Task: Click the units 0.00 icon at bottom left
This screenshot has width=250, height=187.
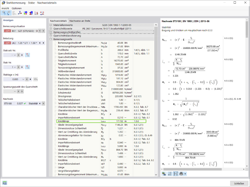Action: coord(5,183)
